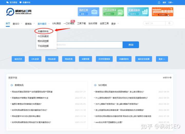Click the notification bell icon

(x=159, y=3)
